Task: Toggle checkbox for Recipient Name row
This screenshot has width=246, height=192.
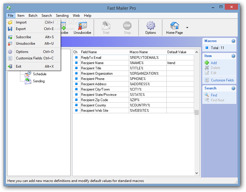Action: pos(76,63)
